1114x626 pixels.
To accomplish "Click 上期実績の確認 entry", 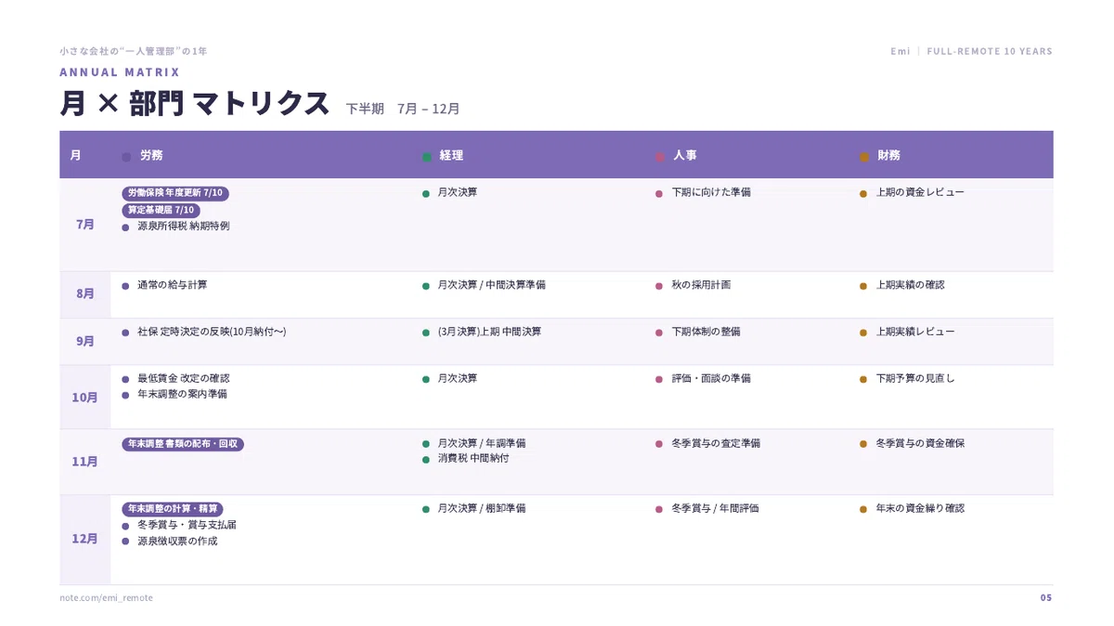I will click(910, 285).
